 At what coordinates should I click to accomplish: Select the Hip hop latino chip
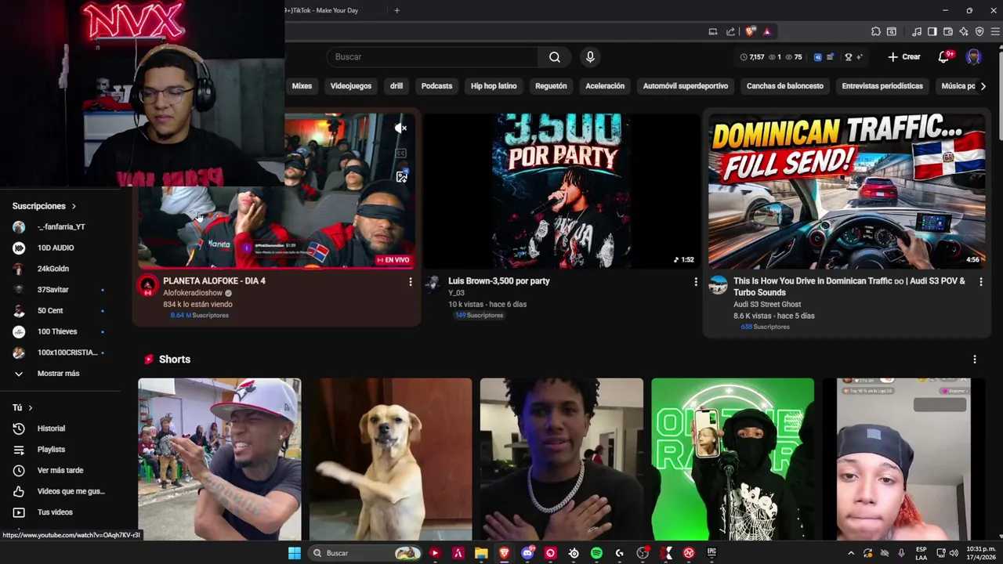click(x=494, y=86)
